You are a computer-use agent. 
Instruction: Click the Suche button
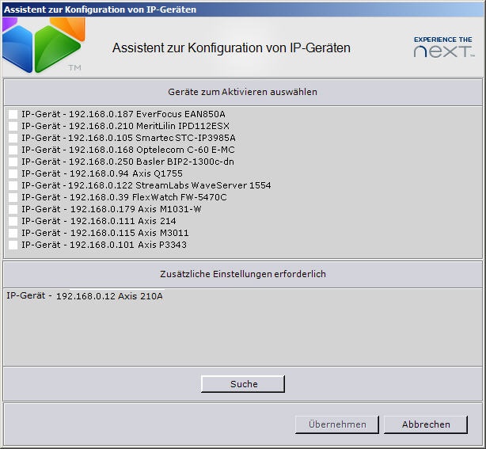[243, 384]
